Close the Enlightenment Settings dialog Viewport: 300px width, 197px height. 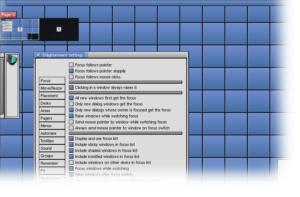(x=38, y=55)
